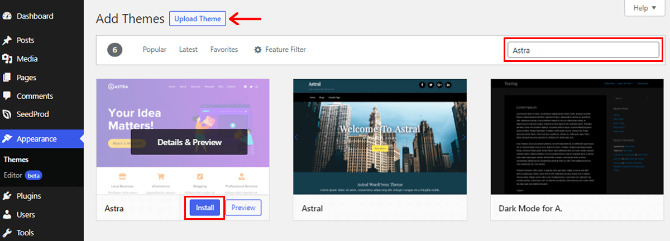Image resolution: width=670 pixels, height=241 pixels.
Task: Go to the Media menu item
Action: point(42,59)
